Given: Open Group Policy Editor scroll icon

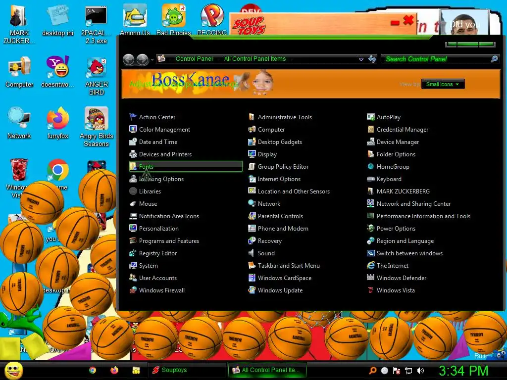Looking at the screenshot, I should tap(252, 166).
